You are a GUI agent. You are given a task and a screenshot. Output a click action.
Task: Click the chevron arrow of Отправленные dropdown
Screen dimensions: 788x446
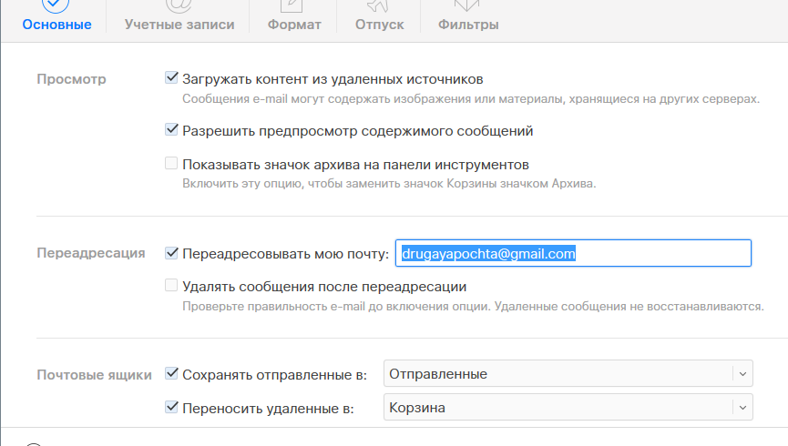742,374
